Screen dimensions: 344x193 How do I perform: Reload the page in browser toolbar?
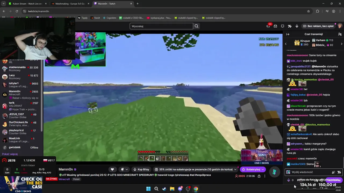[x=17, y=11]
